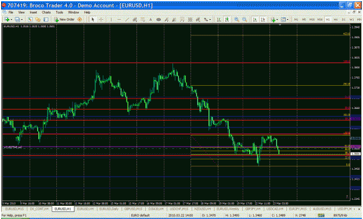This screenshot has width=363, height=219.
Task: Select the H4 timeframe button
Action: [x=336, y=20]
